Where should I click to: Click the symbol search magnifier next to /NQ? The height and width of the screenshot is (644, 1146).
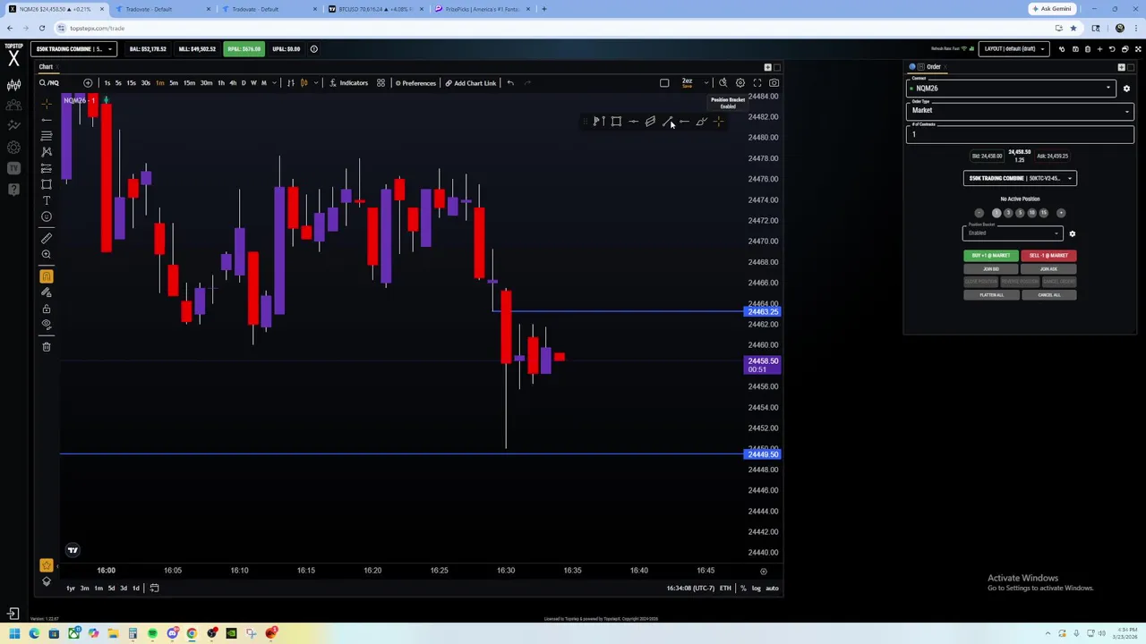(x=42, y=83)
